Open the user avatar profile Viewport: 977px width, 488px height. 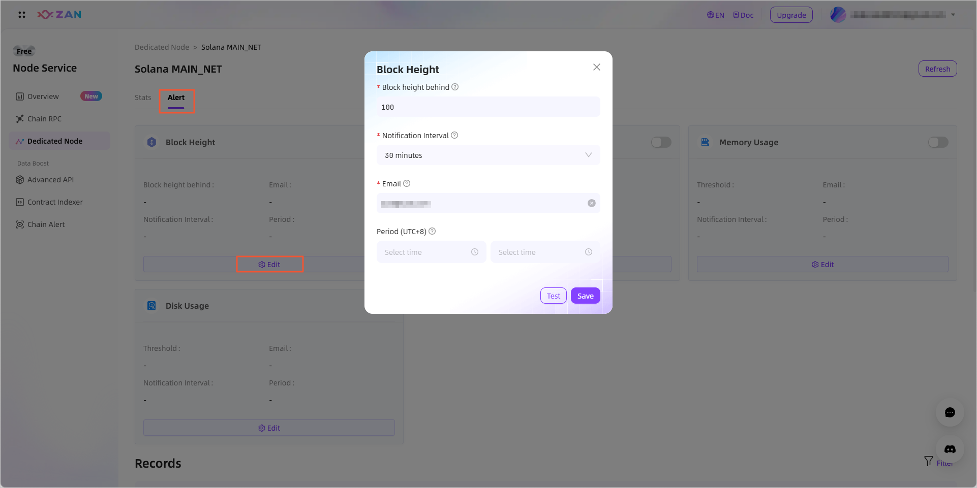[x=838, y=15]
